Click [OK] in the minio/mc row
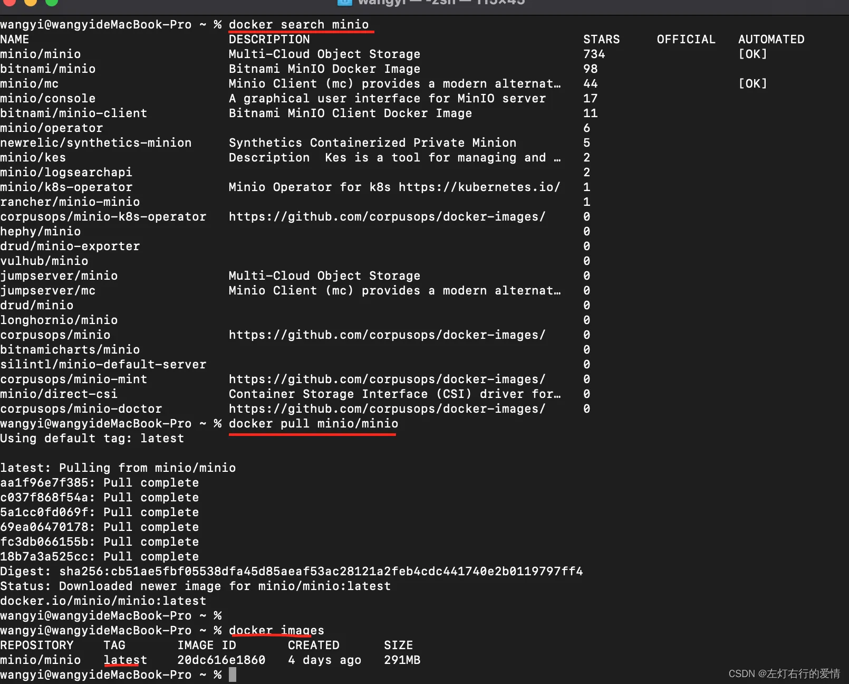849x684 pixels. [752, 83]
